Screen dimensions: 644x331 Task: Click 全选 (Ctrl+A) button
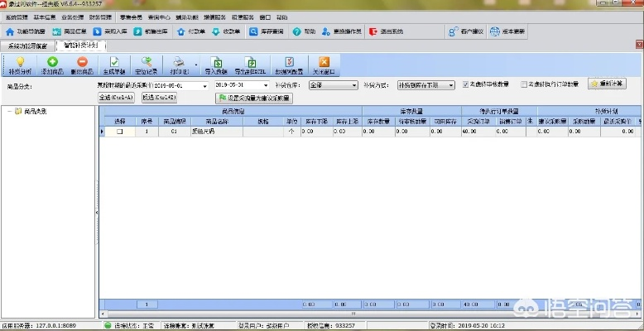[x=116, y=98]
